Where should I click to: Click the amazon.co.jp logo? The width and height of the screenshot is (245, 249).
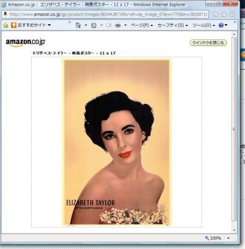[25, 42]
